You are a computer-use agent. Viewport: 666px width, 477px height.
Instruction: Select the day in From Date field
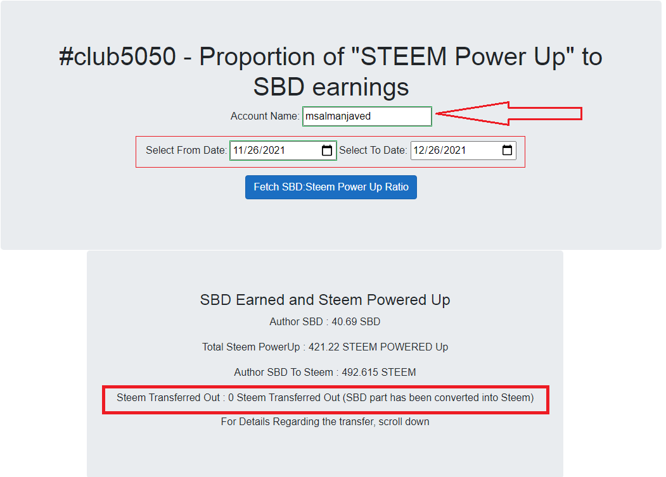(253, 151)
